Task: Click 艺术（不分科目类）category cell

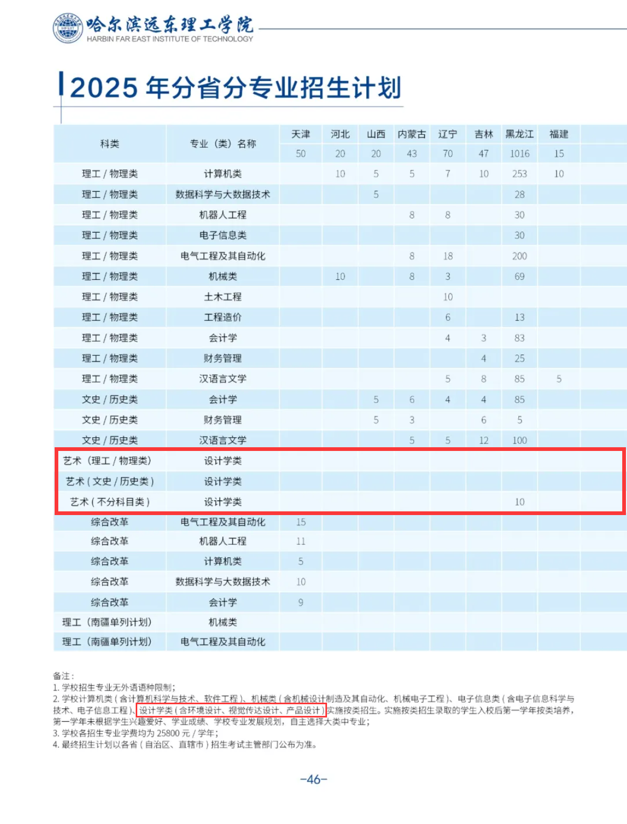Action: click(x=110, y=502)
